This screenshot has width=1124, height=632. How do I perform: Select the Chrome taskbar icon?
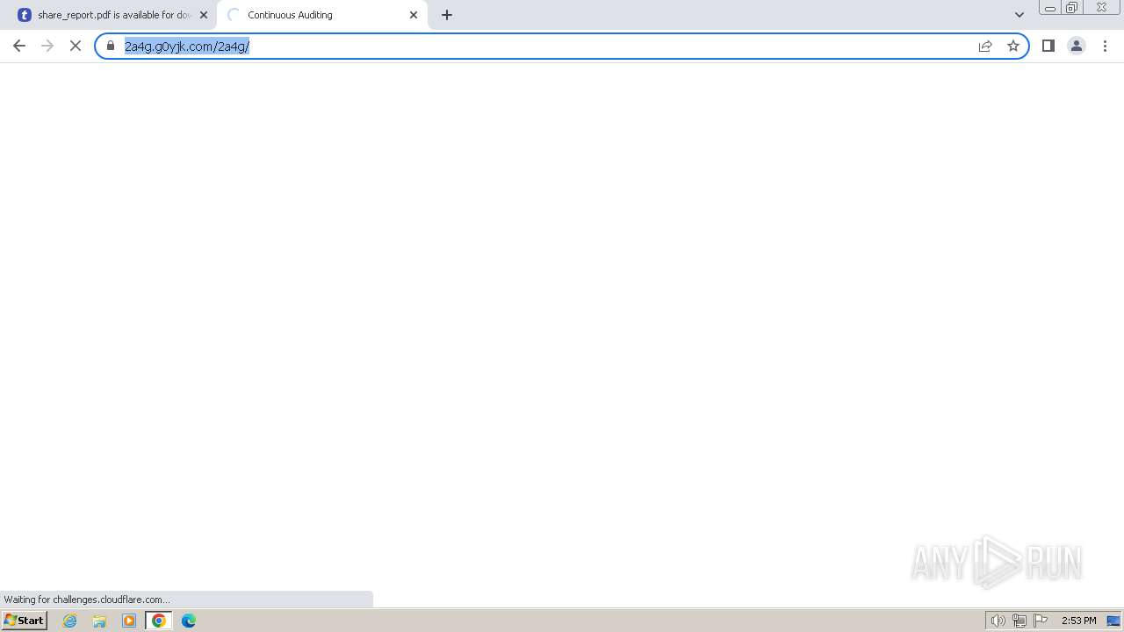pos(159,621)
